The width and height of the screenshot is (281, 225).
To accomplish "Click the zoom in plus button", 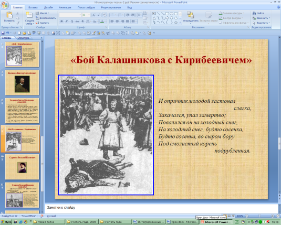I will [x=273, y=216].
